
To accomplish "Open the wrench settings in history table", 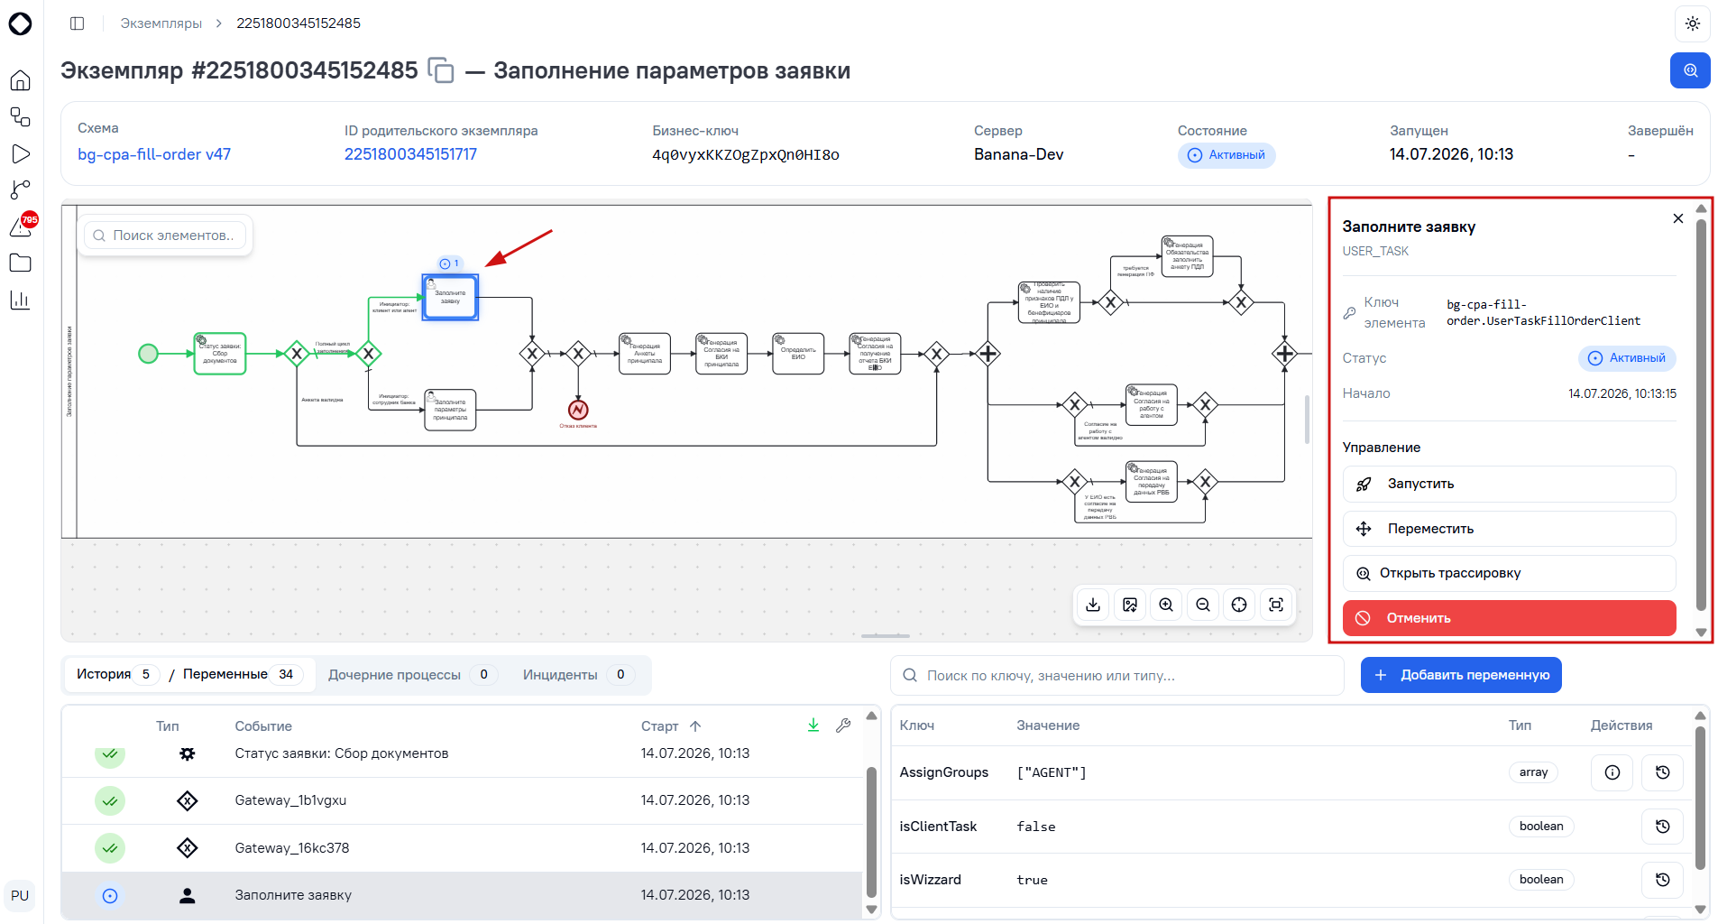I will (843, 725).
